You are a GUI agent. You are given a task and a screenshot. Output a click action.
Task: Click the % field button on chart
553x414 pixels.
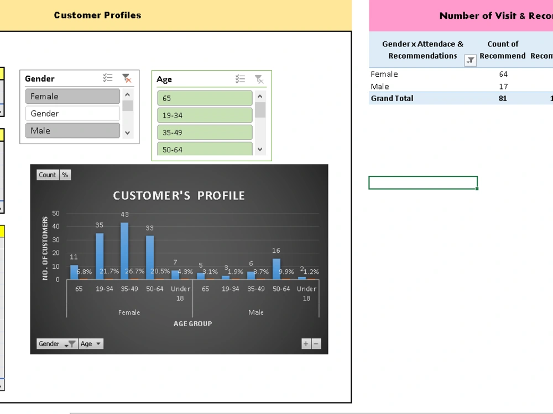point(65,175)
